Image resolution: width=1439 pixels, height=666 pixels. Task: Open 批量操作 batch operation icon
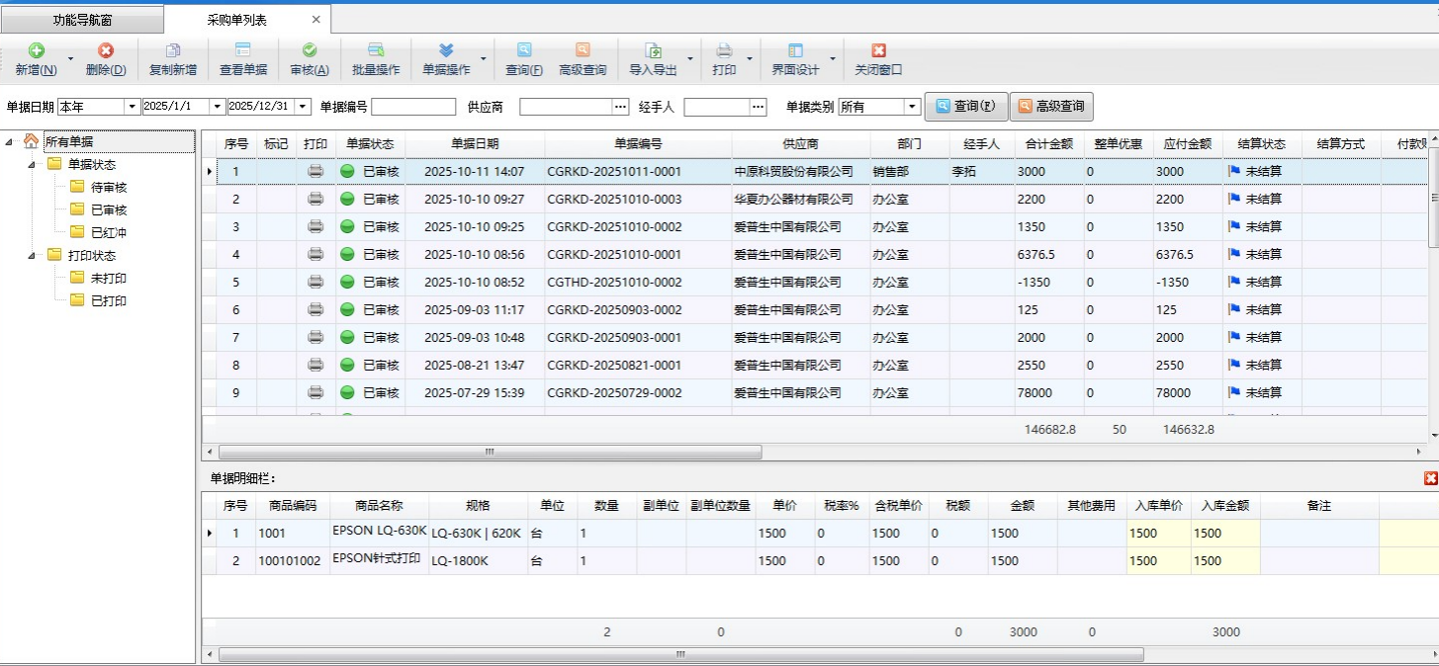(x=376, y=51)
